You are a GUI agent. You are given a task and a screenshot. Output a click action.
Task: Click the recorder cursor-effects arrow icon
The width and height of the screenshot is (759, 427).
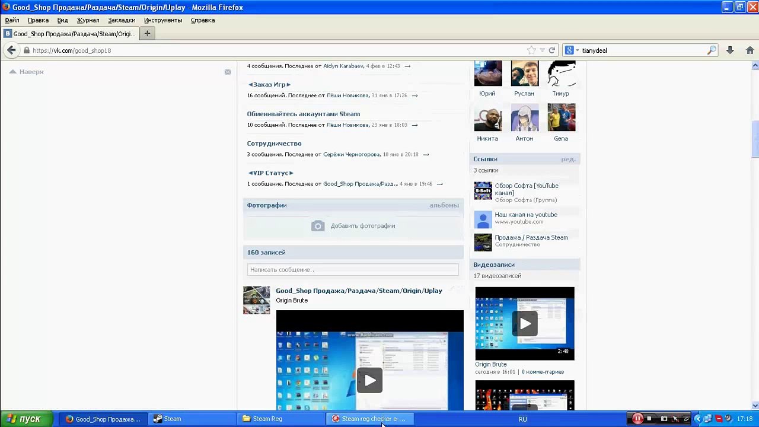(x=675, y=419)
